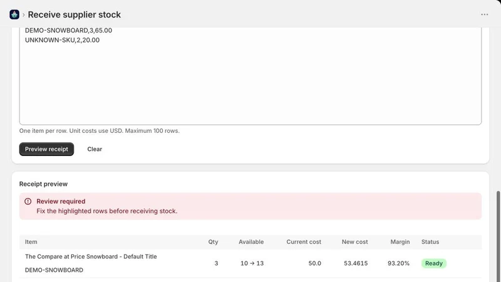Click the Receive supplier stock title
This screenshot has width=501, height=282.
[74, 14]
